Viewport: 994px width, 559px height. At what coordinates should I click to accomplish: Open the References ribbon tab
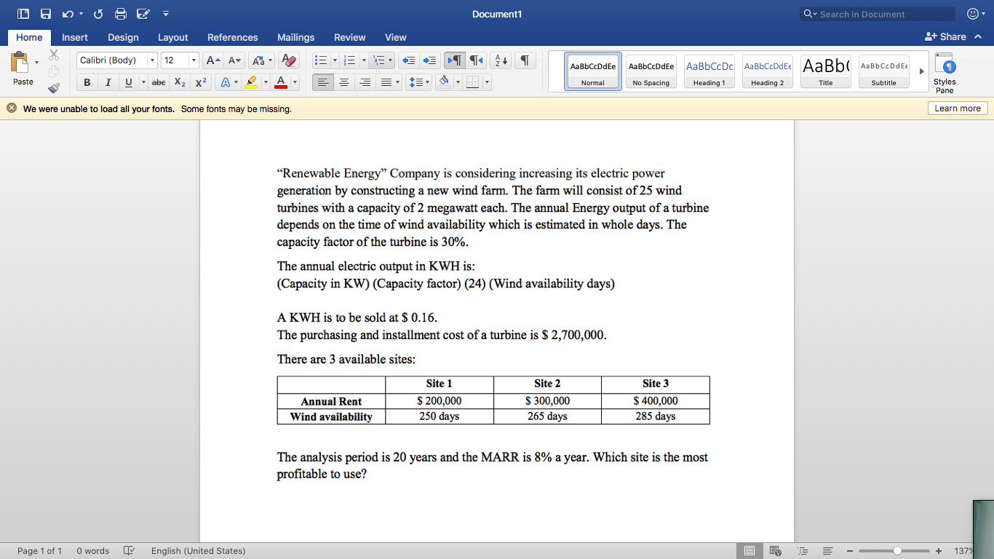tap(232, 37)
